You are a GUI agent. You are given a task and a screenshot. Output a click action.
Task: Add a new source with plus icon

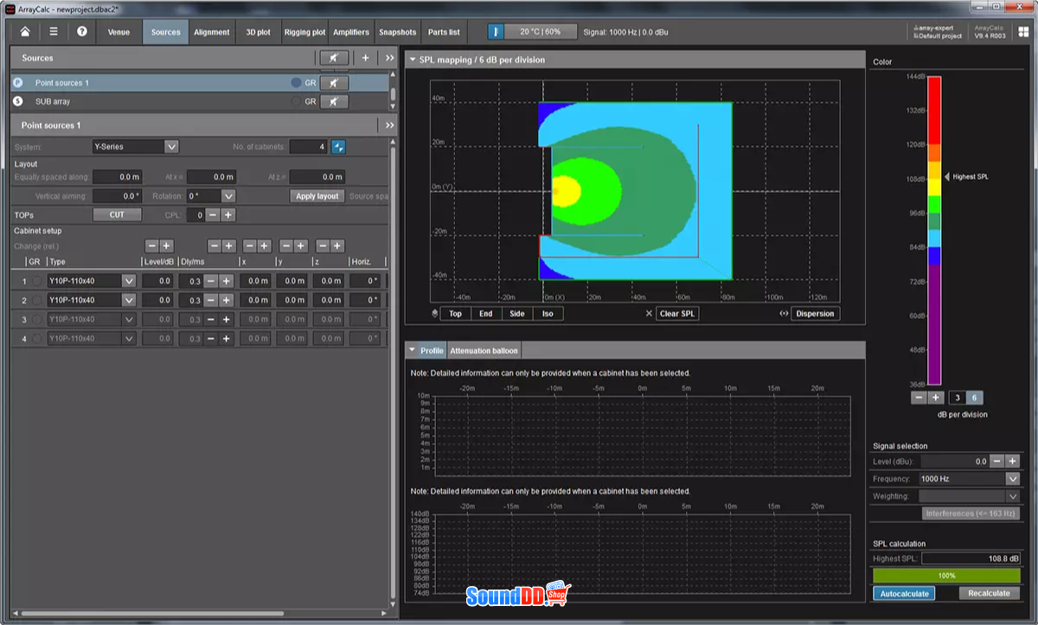[x=365, y=58]
